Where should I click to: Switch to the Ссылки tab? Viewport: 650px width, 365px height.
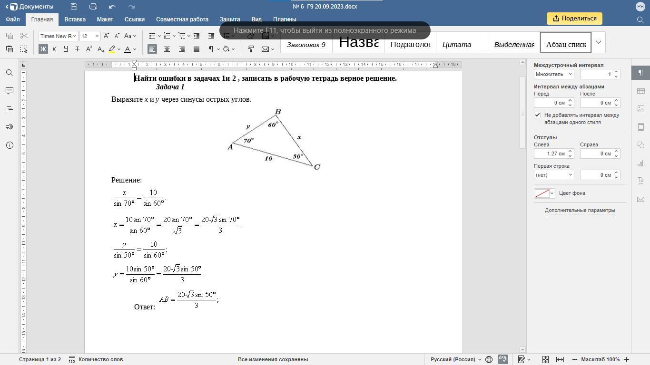tap(135, 19)
